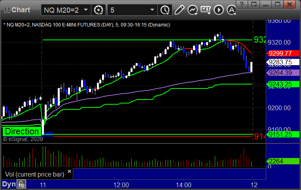
Task: Click the GET indicators icon
Action: (x=206, y=10)
